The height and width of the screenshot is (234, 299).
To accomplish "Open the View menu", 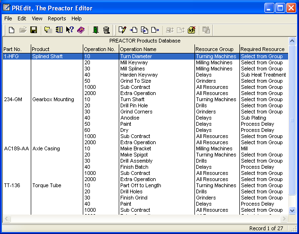I will click(x=37, y=18).
